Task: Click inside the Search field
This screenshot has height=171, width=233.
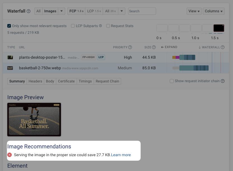Action: click(142, 11)
